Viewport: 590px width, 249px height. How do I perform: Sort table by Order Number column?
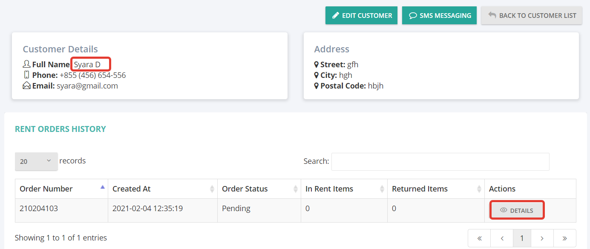(61, 189)
